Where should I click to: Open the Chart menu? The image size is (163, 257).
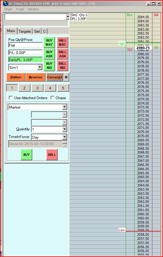8,9
